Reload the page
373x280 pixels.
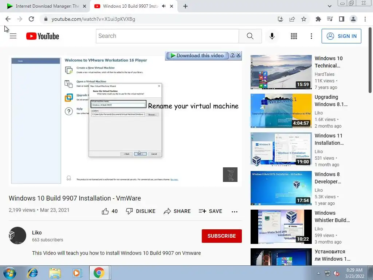click(31, 19)
